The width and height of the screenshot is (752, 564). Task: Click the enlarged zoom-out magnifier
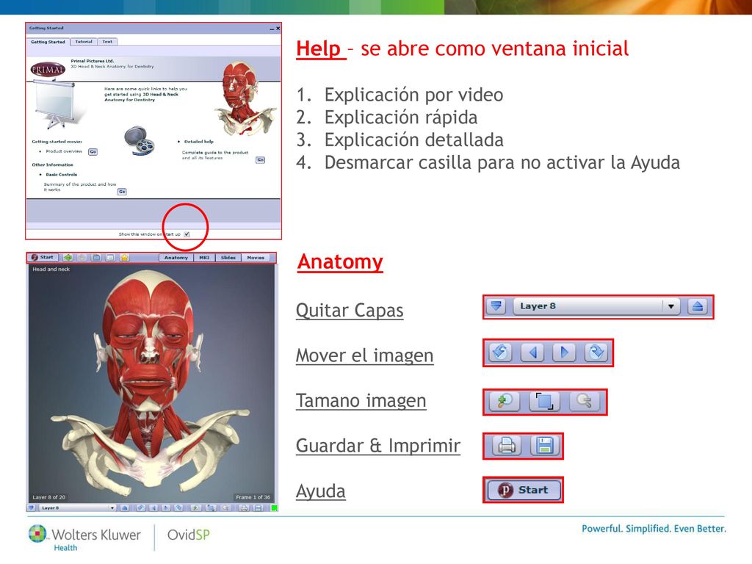point(584,401)
